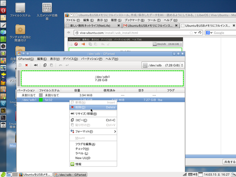Click the green fat32 color swatch
This screenshot has width=236, height=177.
(41, 100)
